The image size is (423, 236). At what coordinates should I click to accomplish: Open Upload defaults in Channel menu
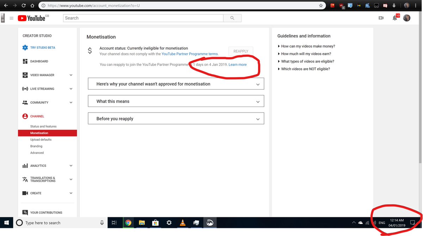click(x=41, y=140)
